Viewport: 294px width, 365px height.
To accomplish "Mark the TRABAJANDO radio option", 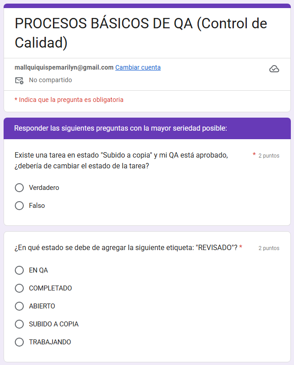I will coord(19,342).
